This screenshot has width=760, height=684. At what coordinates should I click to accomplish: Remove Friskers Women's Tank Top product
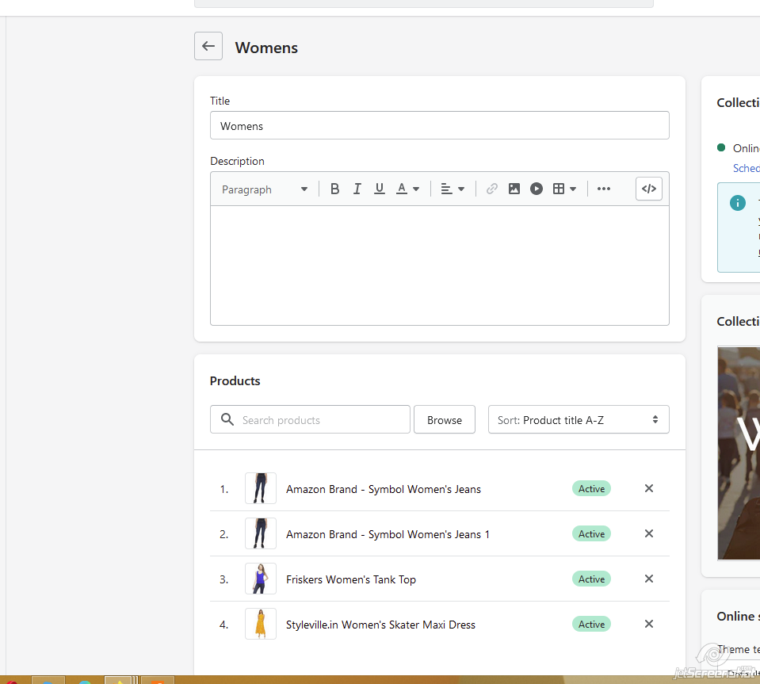coord(649,579)
